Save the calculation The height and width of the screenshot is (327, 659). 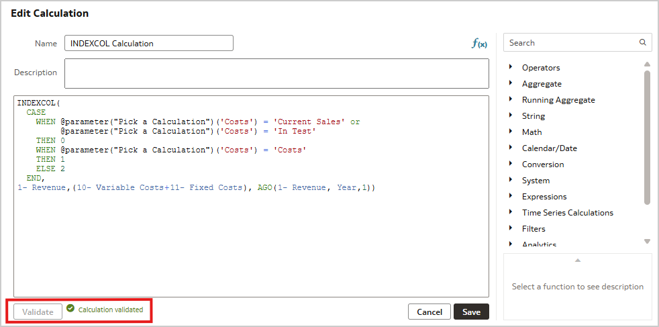[471, 312]
